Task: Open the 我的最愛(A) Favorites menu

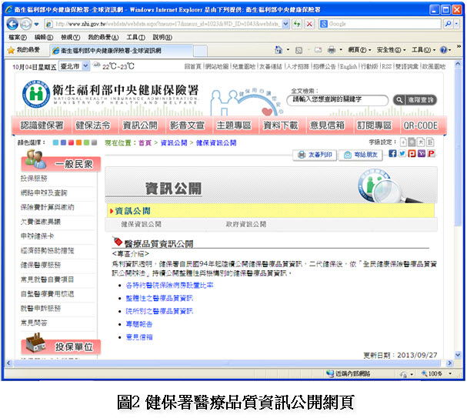Action: click(x=103, y=37)
